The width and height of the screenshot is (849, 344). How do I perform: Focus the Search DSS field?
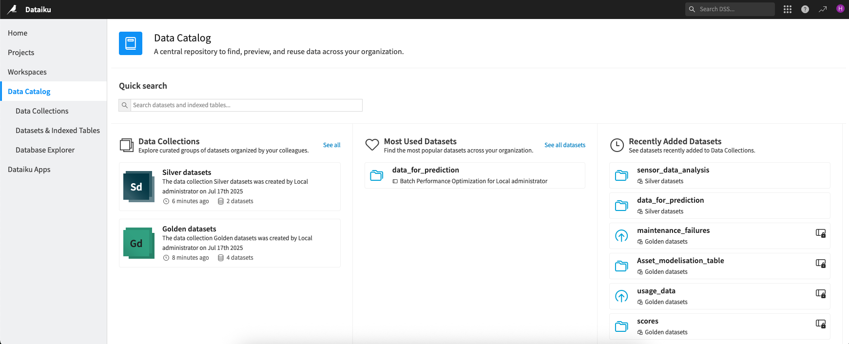[730, 9]
